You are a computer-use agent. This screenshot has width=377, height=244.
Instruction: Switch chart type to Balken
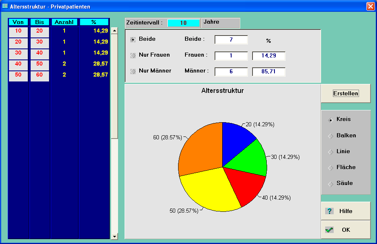coord(330,136)
